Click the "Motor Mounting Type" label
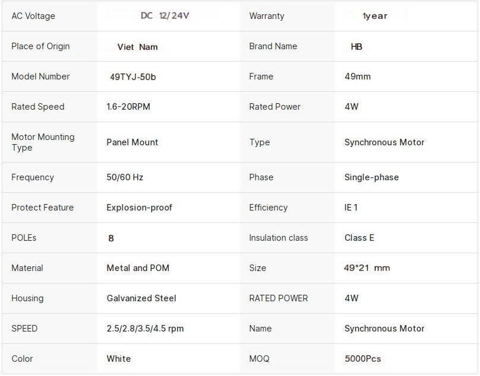 coord(43,142)
